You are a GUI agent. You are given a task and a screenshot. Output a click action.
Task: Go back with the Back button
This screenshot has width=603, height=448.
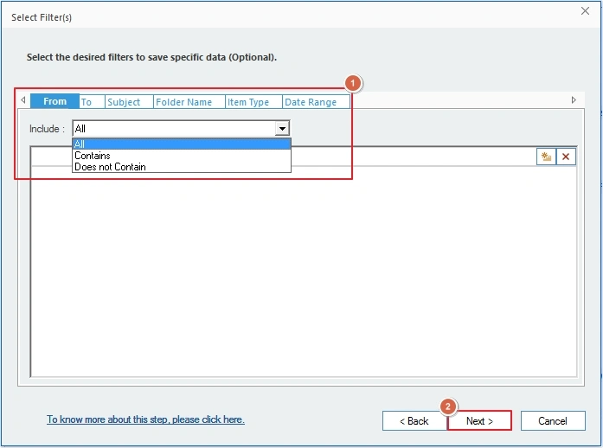[414, 420]
